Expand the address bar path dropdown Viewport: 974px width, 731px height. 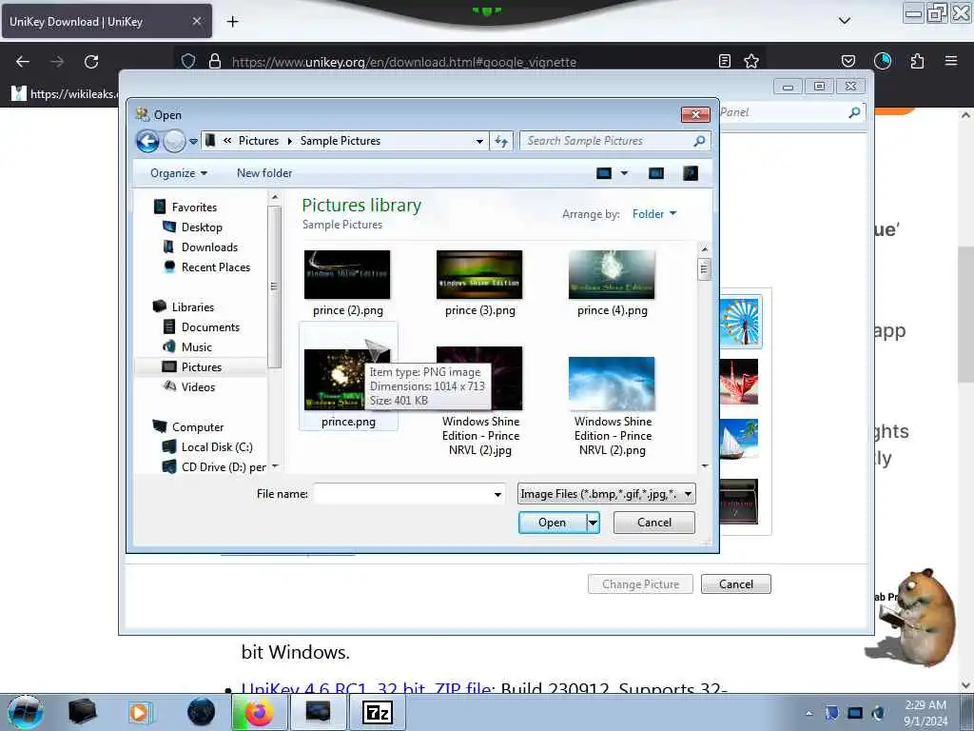click(x=479, y=141)
